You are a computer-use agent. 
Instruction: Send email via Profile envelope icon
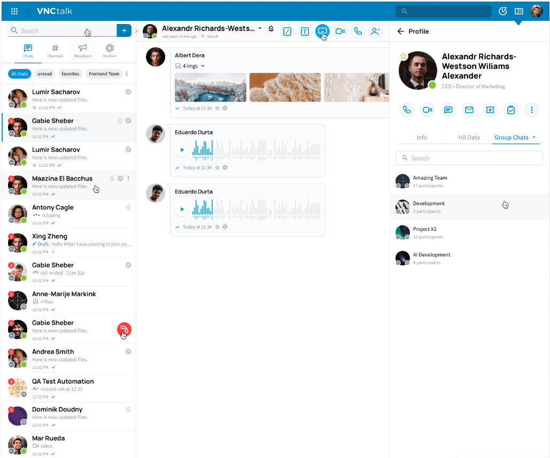pyautogui.click(x=469, y=110)
